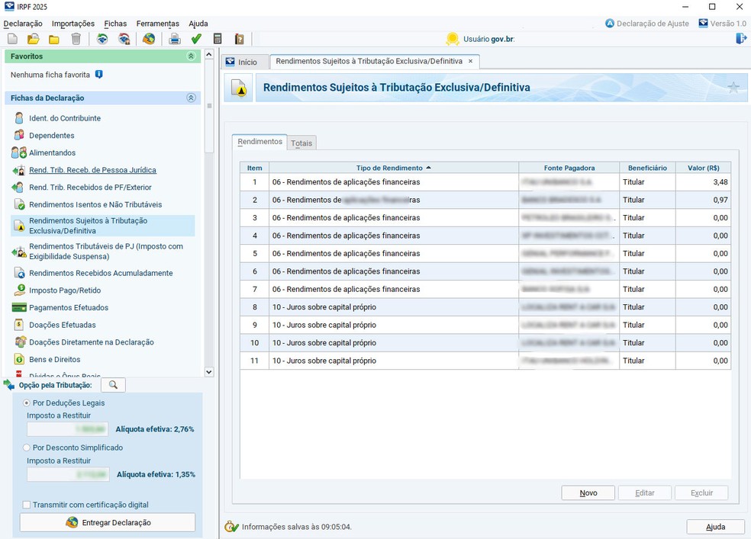Click the plain yellow folder toolbar icon
Screen dimensions: 751x539
pos(54,39)
